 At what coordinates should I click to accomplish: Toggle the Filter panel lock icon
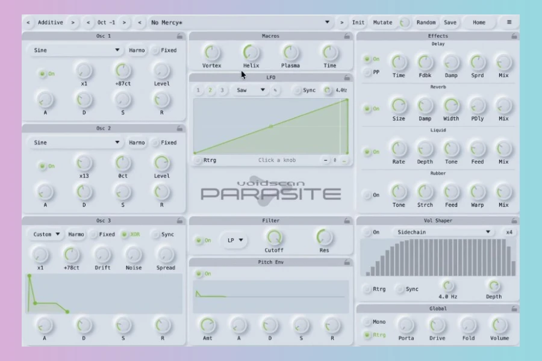[347, 220]
